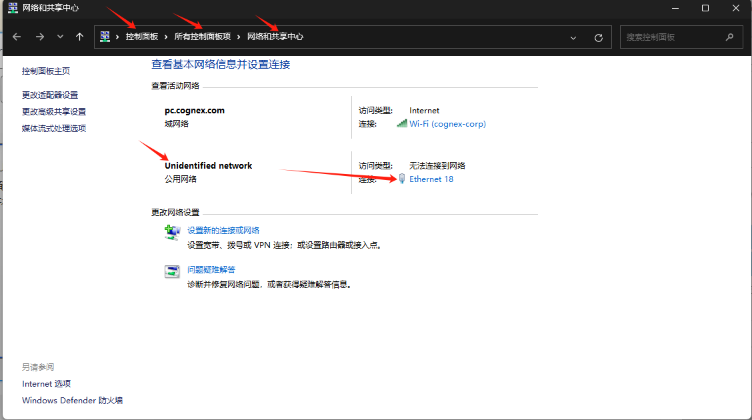Open 更改高级共享设置 link

(54, 112)
